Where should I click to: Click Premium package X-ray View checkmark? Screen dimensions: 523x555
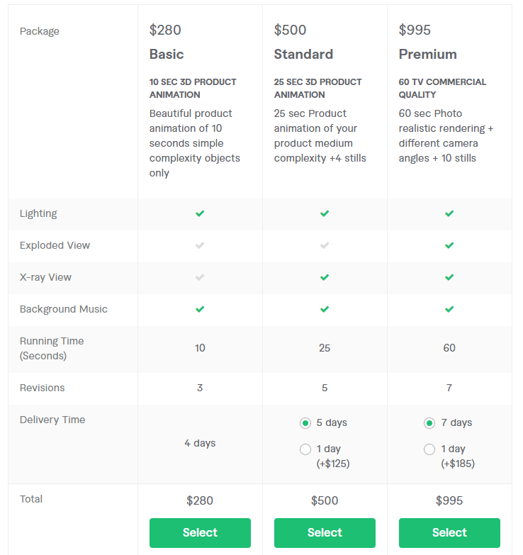point(449,277)
